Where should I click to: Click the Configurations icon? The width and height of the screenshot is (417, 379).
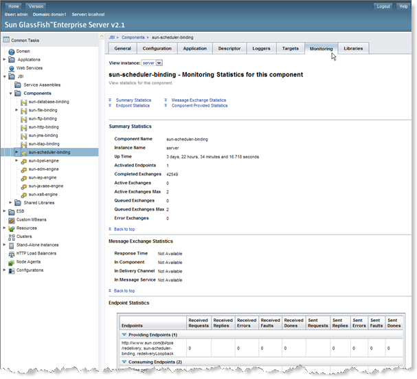pyautogui.click(x=12, y=271)
